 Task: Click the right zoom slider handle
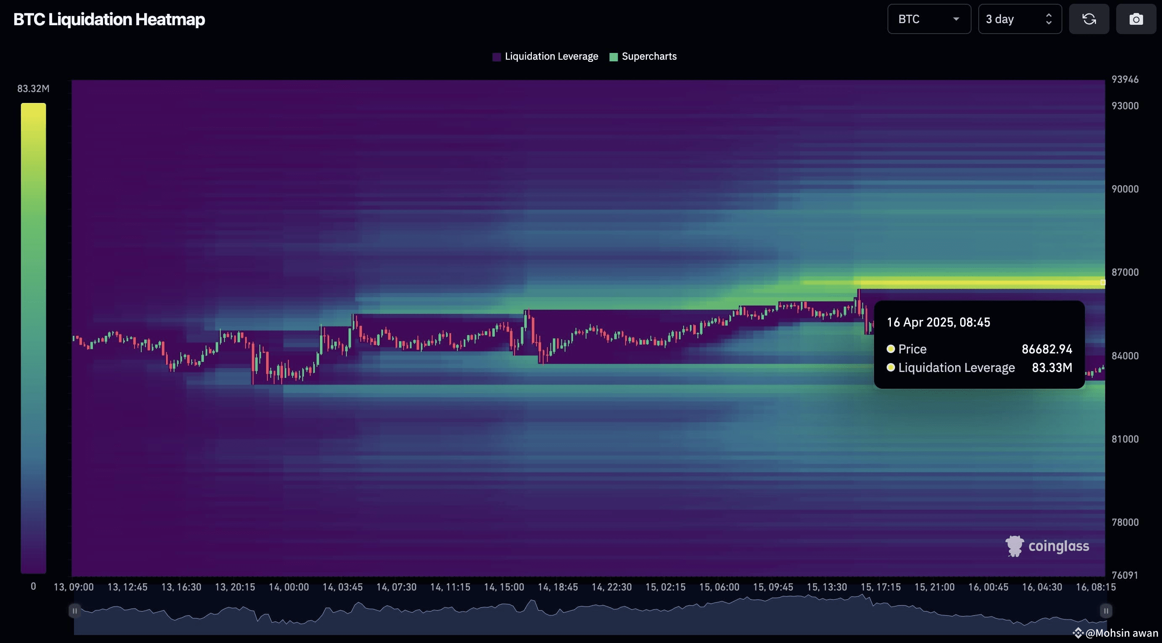pos(1106,611)
